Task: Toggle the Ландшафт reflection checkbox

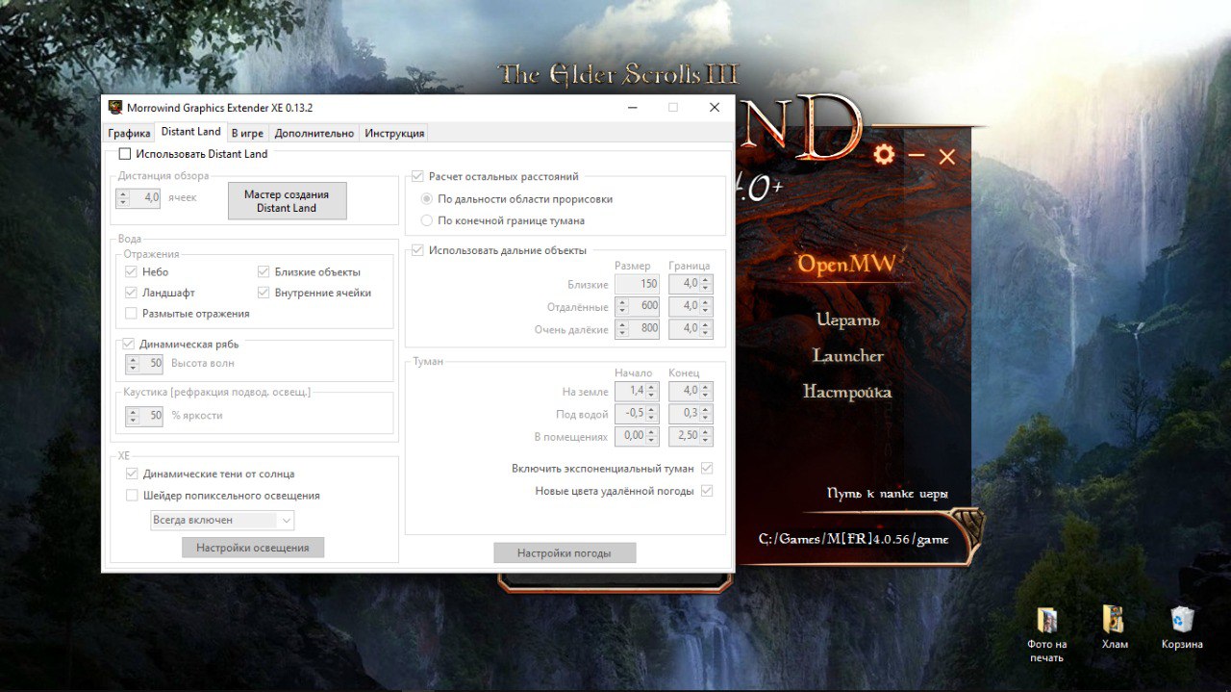Action: pyautogui.click(x=131, y=293)
